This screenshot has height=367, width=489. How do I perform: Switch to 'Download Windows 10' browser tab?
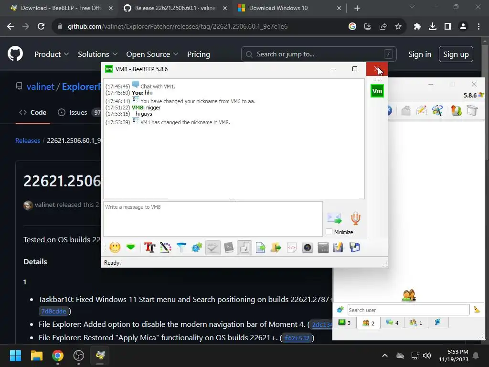click(x=278, y=8)
